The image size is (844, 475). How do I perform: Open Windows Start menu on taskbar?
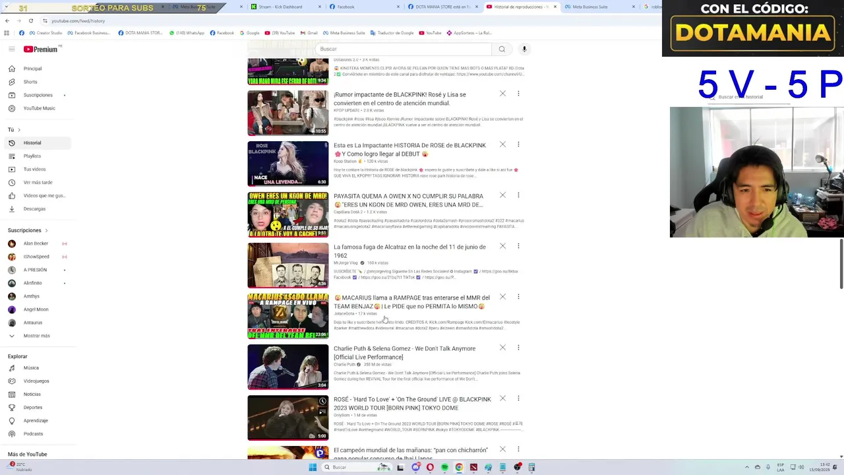click(313, 467)
